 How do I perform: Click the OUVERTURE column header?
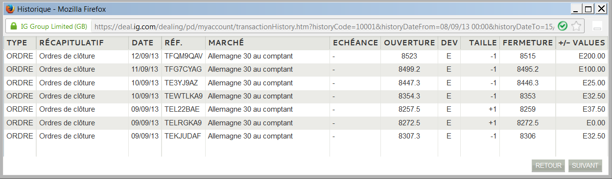409,43
